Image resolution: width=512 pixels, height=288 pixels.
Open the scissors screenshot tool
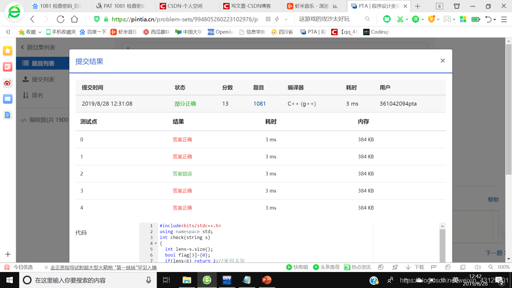point(400,19)
